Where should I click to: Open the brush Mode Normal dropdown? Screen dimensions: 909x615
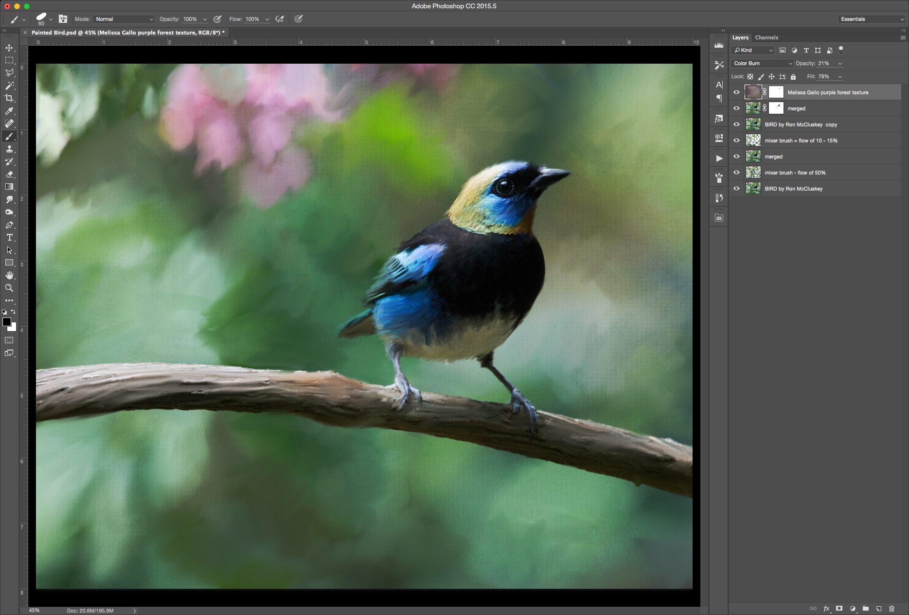(x=124, y=19)
